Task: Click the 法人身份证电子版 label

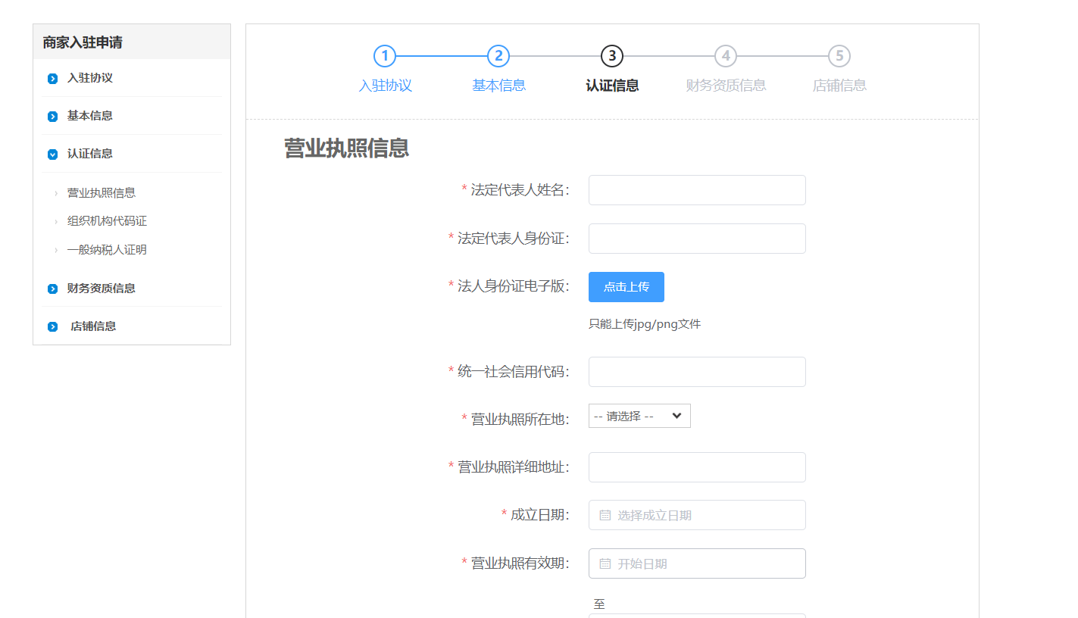Action: (x=514, y=286)
